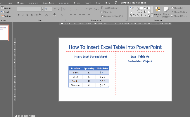Select the Elbow Connector shape
Screen dimensions: 190x117
pos(138,12)
